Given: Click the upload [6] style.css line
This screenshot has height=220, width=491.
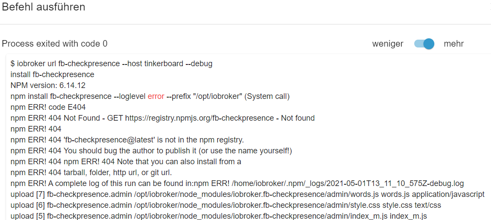Looking at the screenshot, I should pos(226,205).
